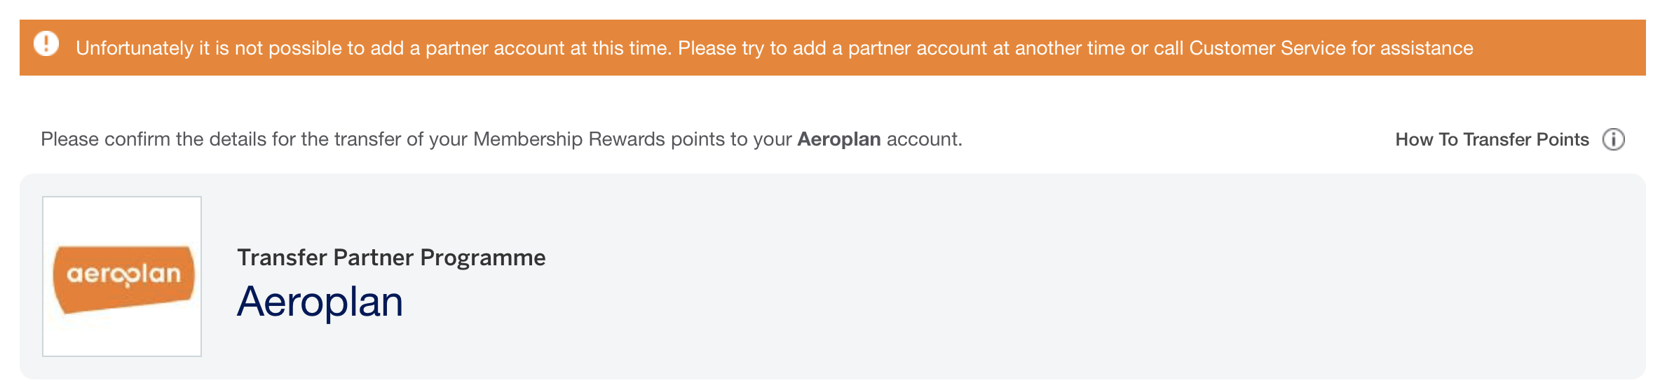1667x392 pixels.
Task: Open the info icon beside How To Transfer Points
Action: 1613,139
